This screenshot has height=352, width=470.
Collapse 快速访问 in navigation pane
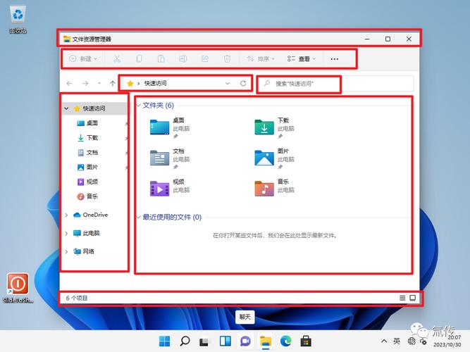pos(66,108)
